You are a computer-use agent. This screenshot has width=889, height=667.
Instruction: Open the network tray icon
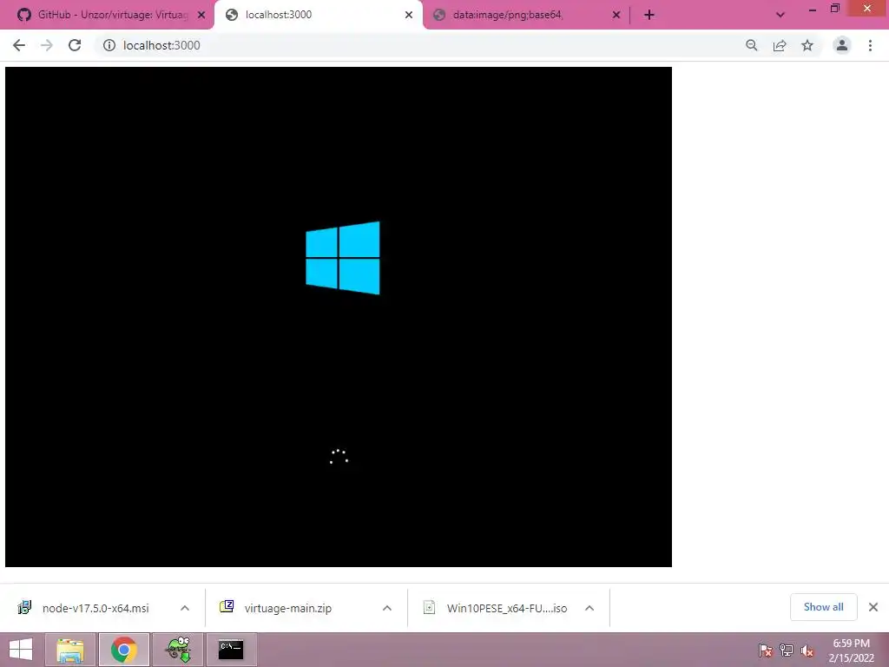(787, 650)
